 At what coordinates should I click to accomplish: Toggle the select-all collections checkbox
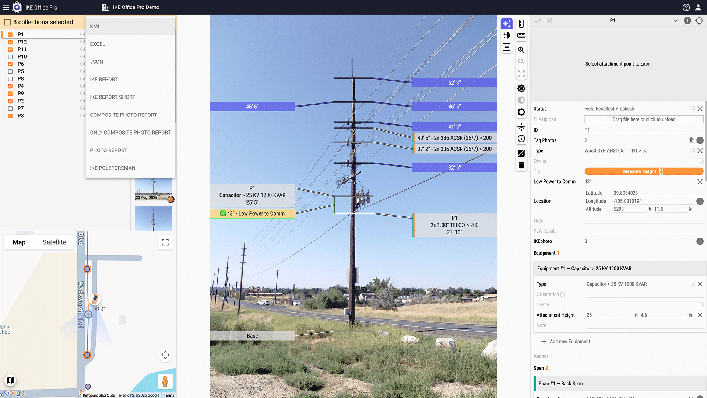[x=7, y=22]
